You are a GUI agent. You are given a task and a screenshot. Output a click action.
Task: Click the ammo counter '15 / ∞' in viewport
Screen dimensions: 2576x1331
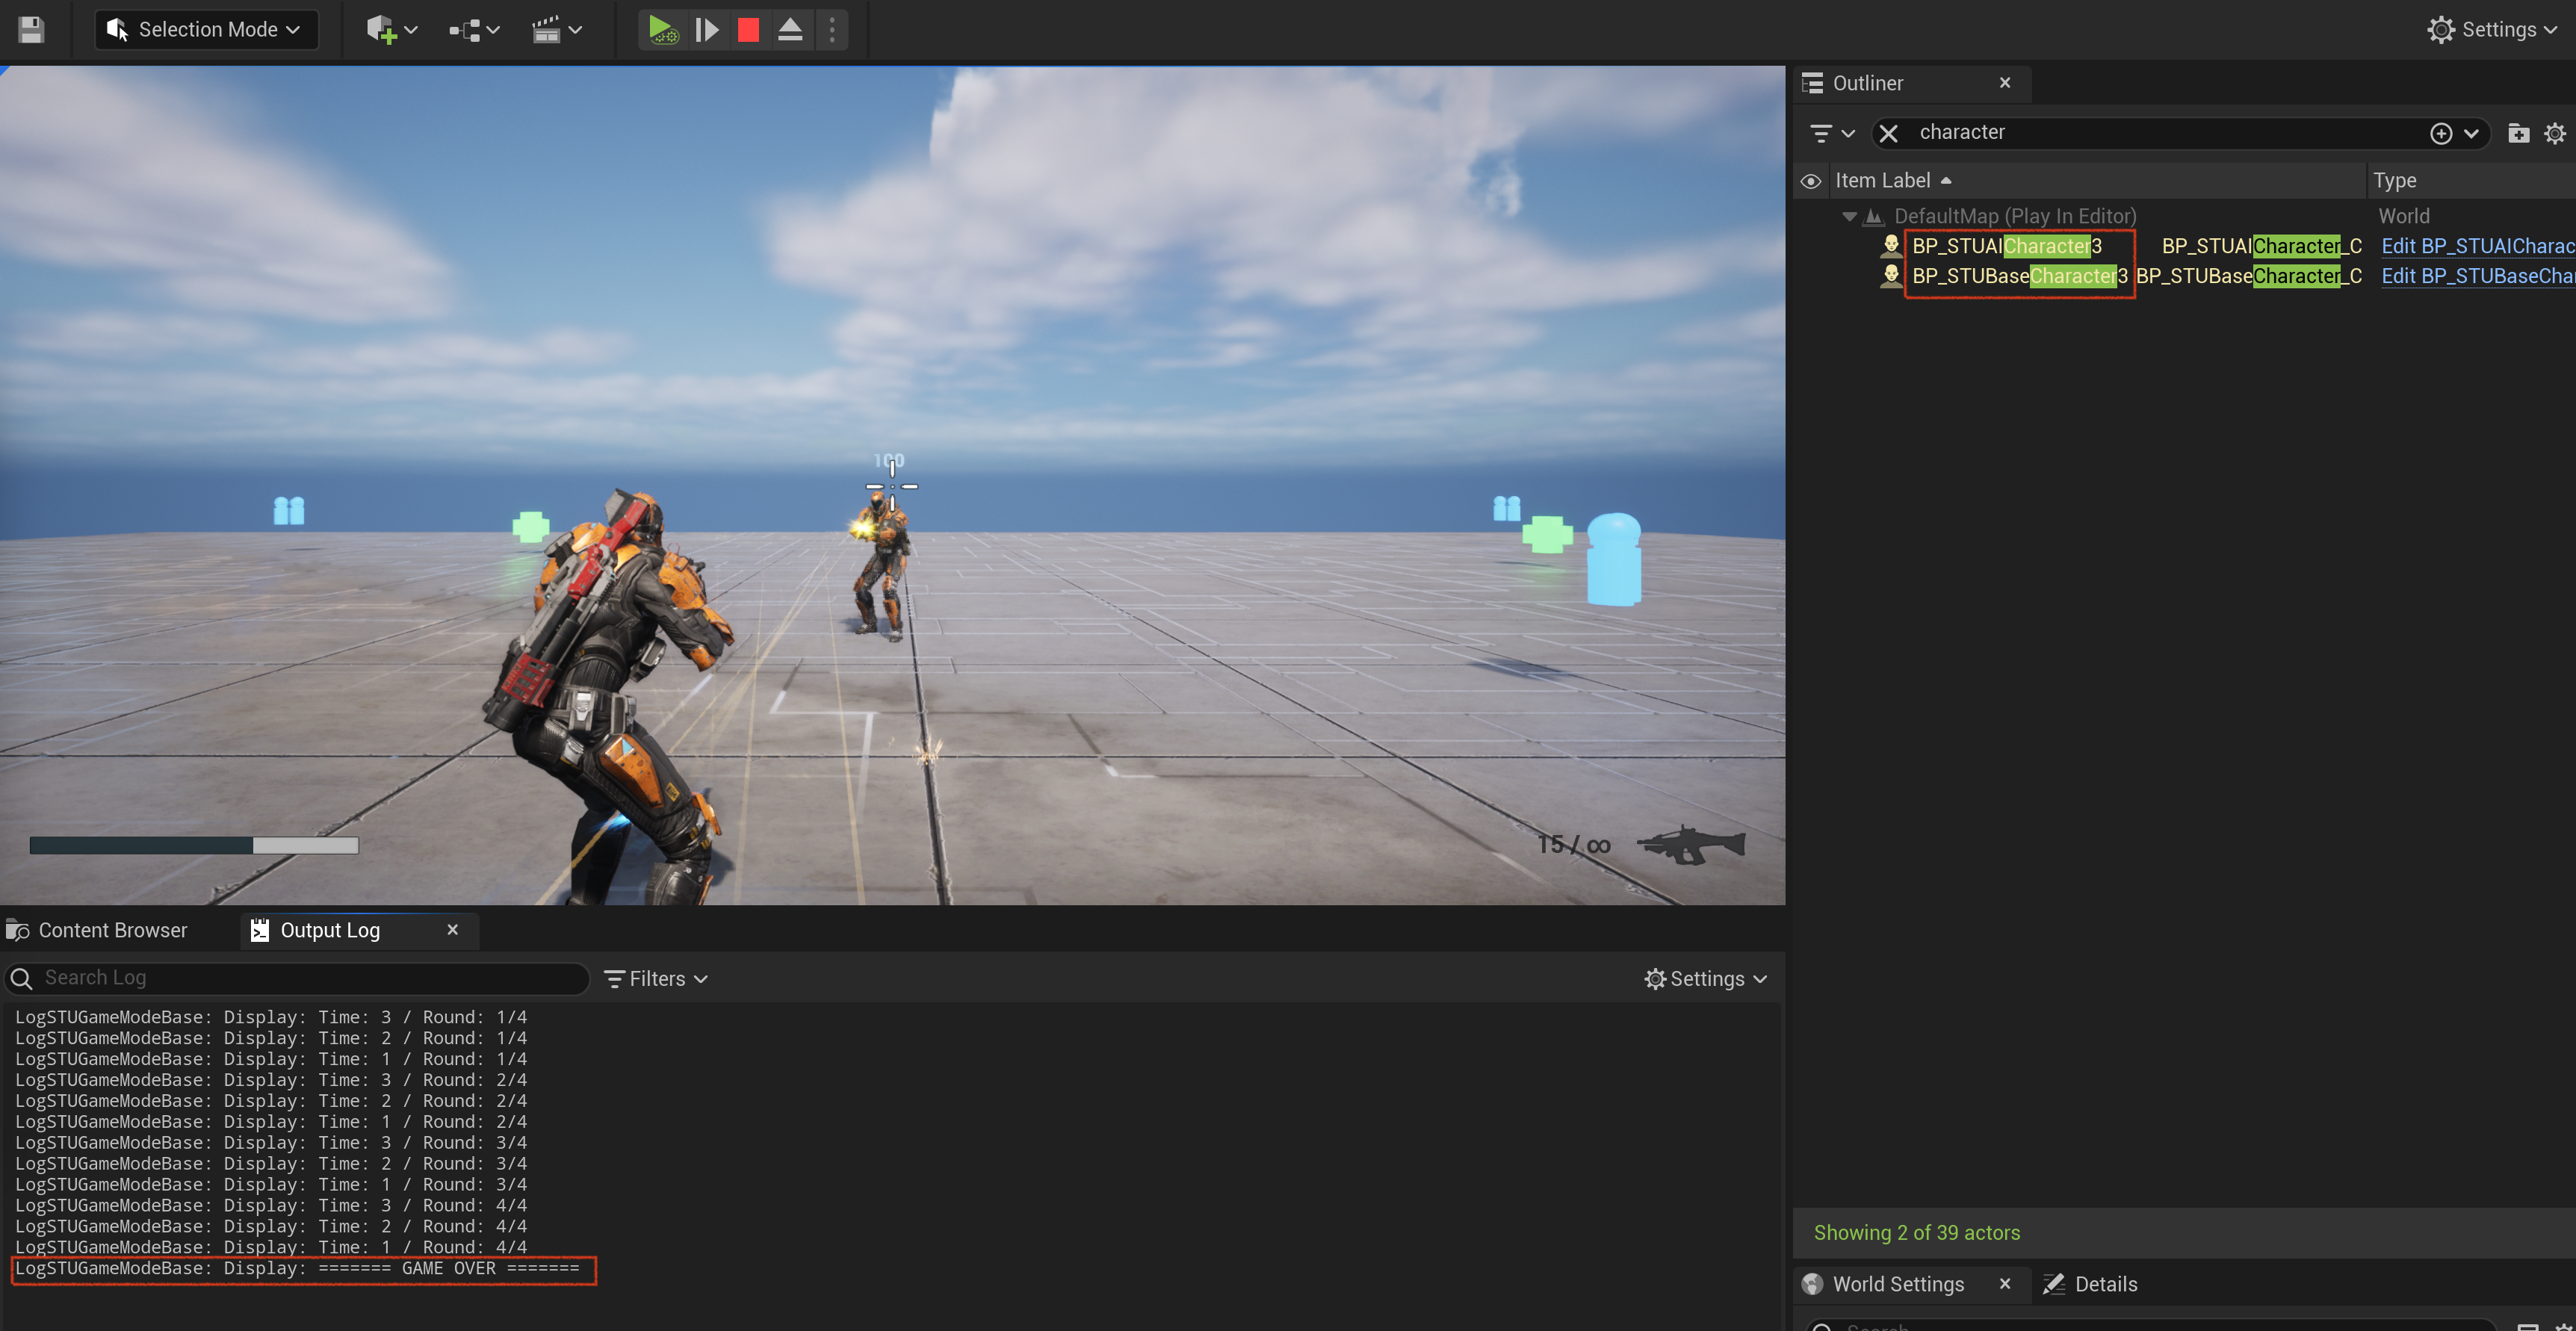tap(1574, 845)
